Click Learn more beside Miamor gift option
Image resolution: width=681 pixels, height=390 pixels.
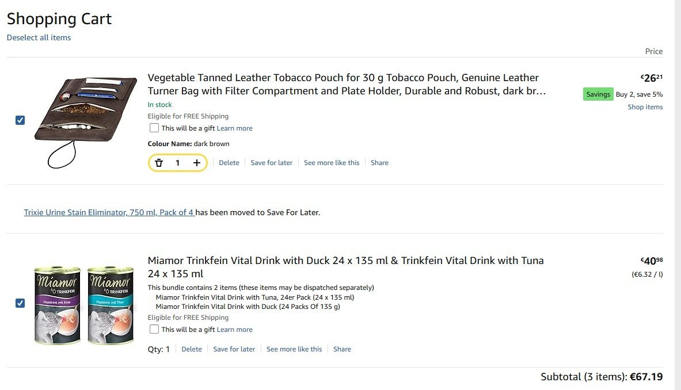[x=235, y=330]
